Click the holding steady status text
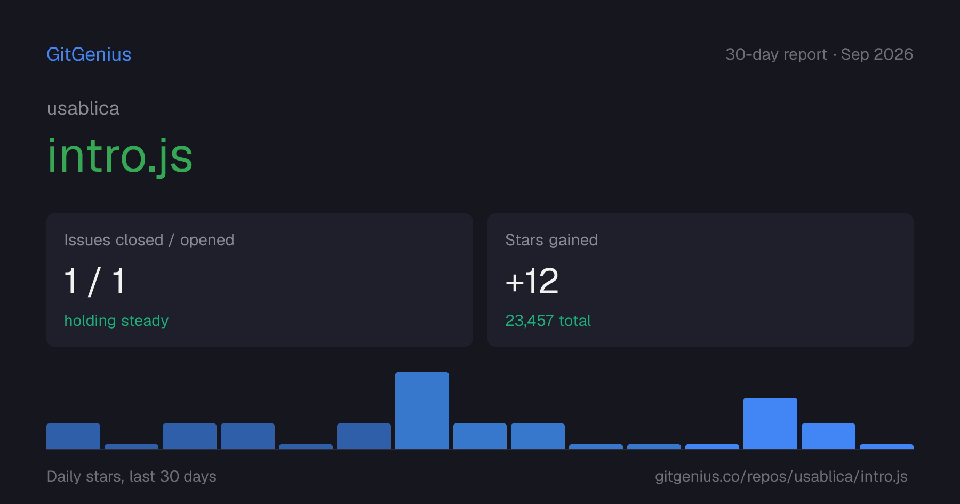This screenshot has width=960, height=504. coord(116,321)
